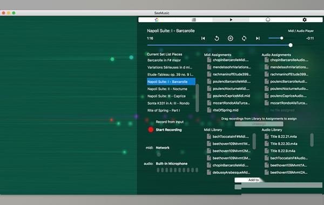Click mendelssohnVariations audio assignment file icon

267,67
